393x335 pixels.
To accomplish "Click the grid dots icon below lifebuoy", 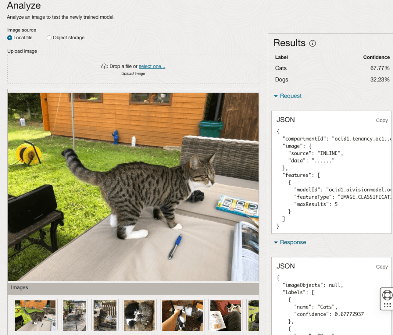I will pyautogui.click(x=387, y=305).
